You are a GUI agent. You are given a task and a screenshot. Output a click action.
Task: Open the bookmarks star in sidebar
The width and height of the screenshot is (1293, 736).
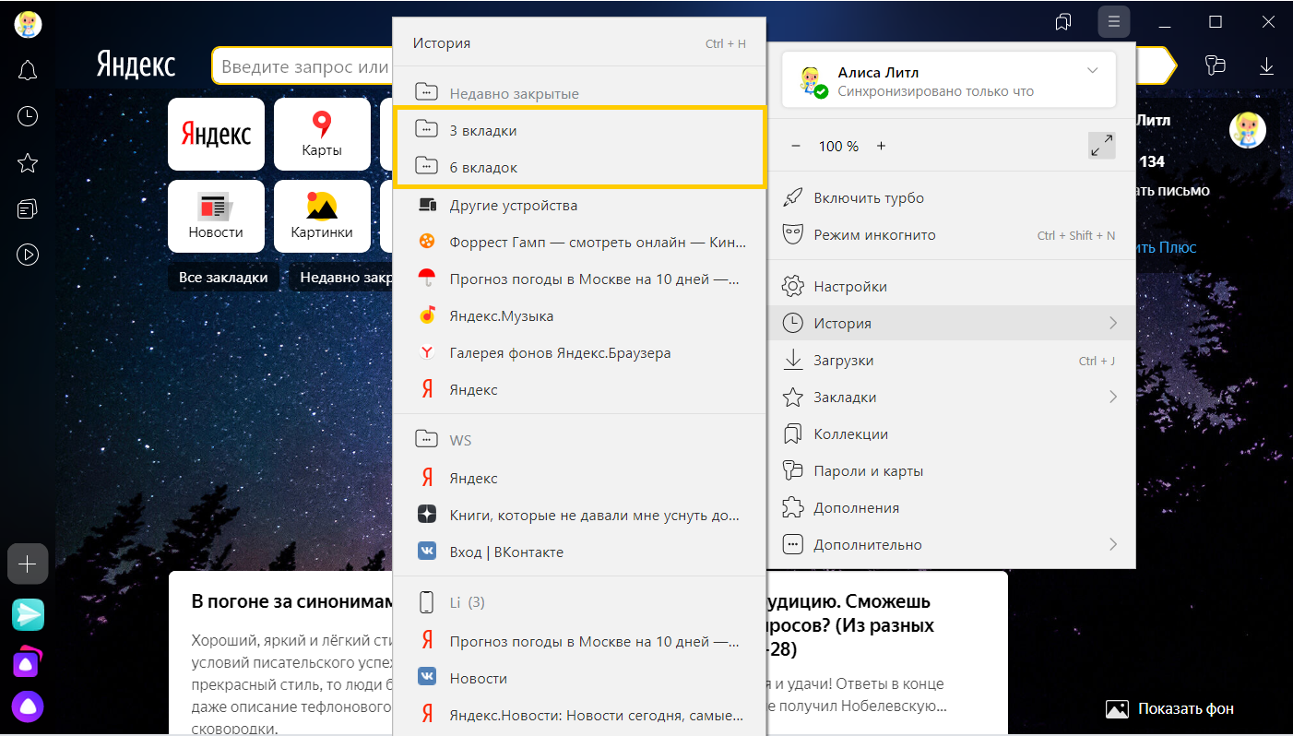pos(28,163)
